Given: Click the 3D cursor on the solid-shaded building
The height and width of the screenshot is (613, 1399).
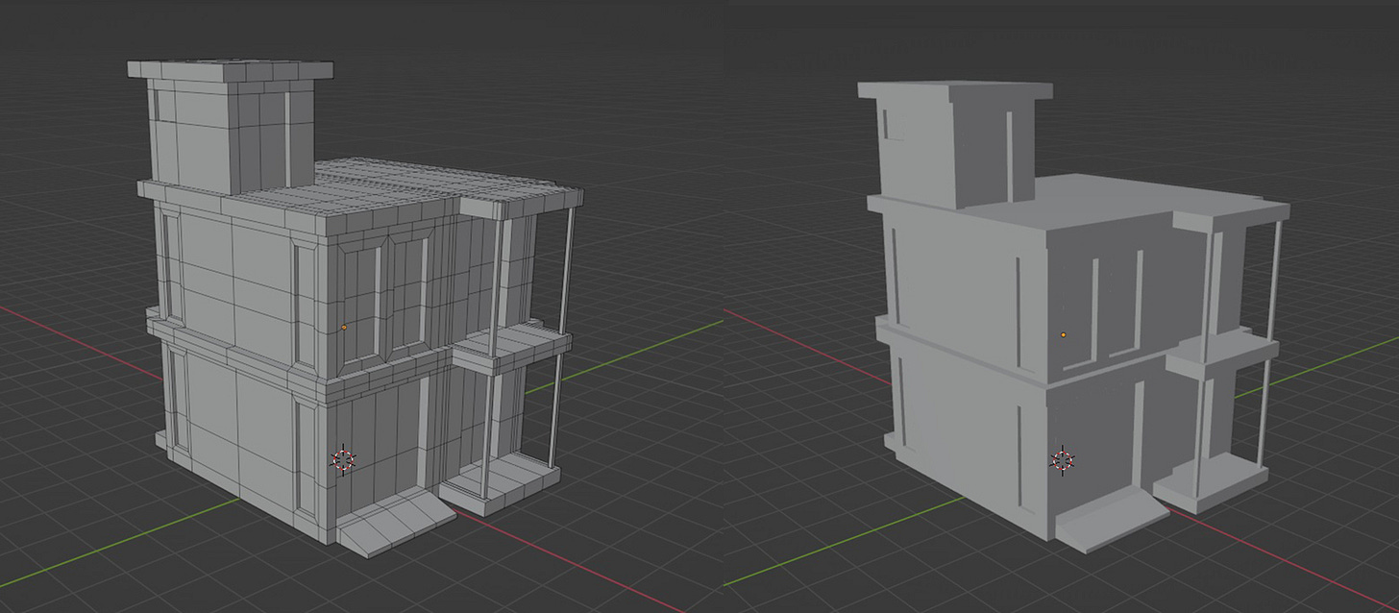Looking at the screenshot, I should click(1062, 460).
